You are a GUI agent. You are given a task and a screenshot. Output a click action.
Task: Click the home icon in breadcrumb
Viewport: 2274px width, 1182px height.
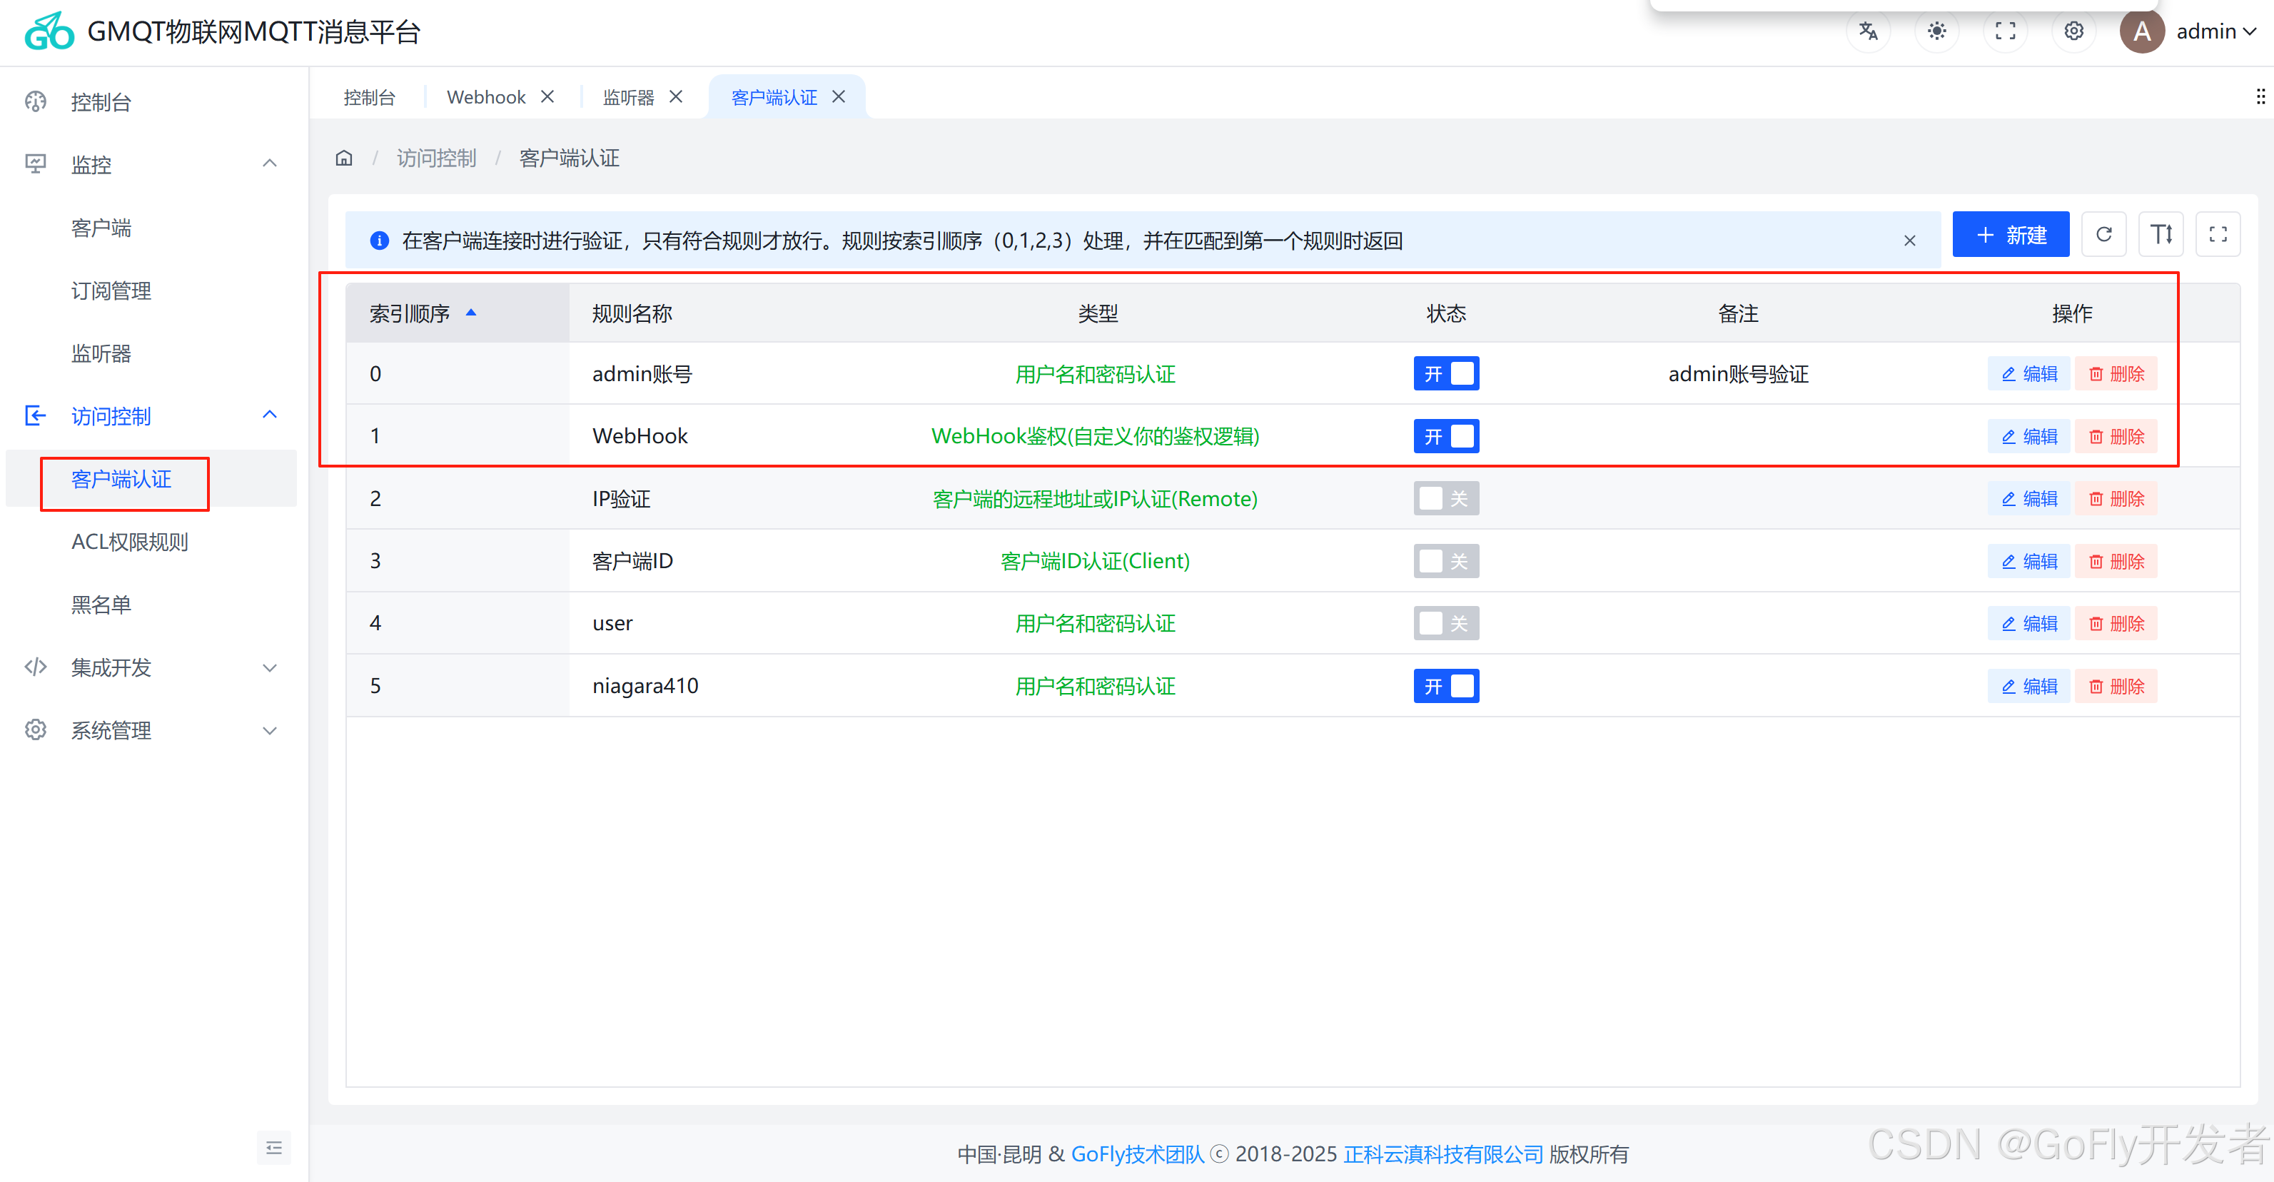click(x=344, y=159)
